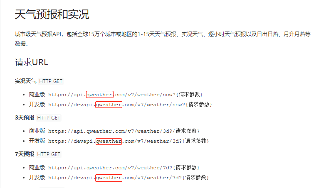Image resolution: width=336 pixels, height=188 pixels.
Task: Click the 3天预报 bold label
Action: (25, 118)
